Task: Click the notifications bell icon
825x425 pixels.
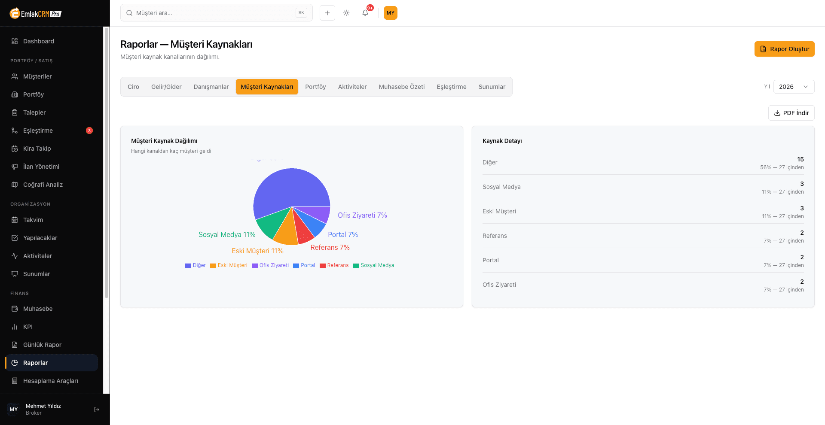Action: tap(365, 13)
